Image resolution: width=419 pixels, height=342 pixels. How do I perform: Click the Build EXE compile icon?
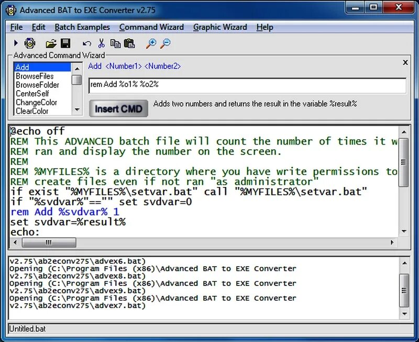click(30, 43)
